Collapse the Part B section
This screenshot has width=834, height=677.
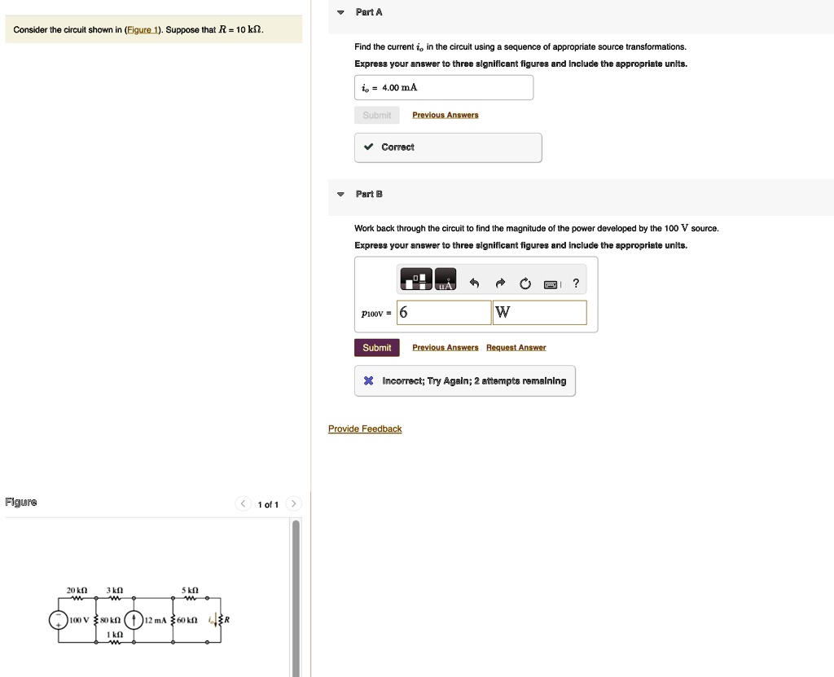point(340,194)
